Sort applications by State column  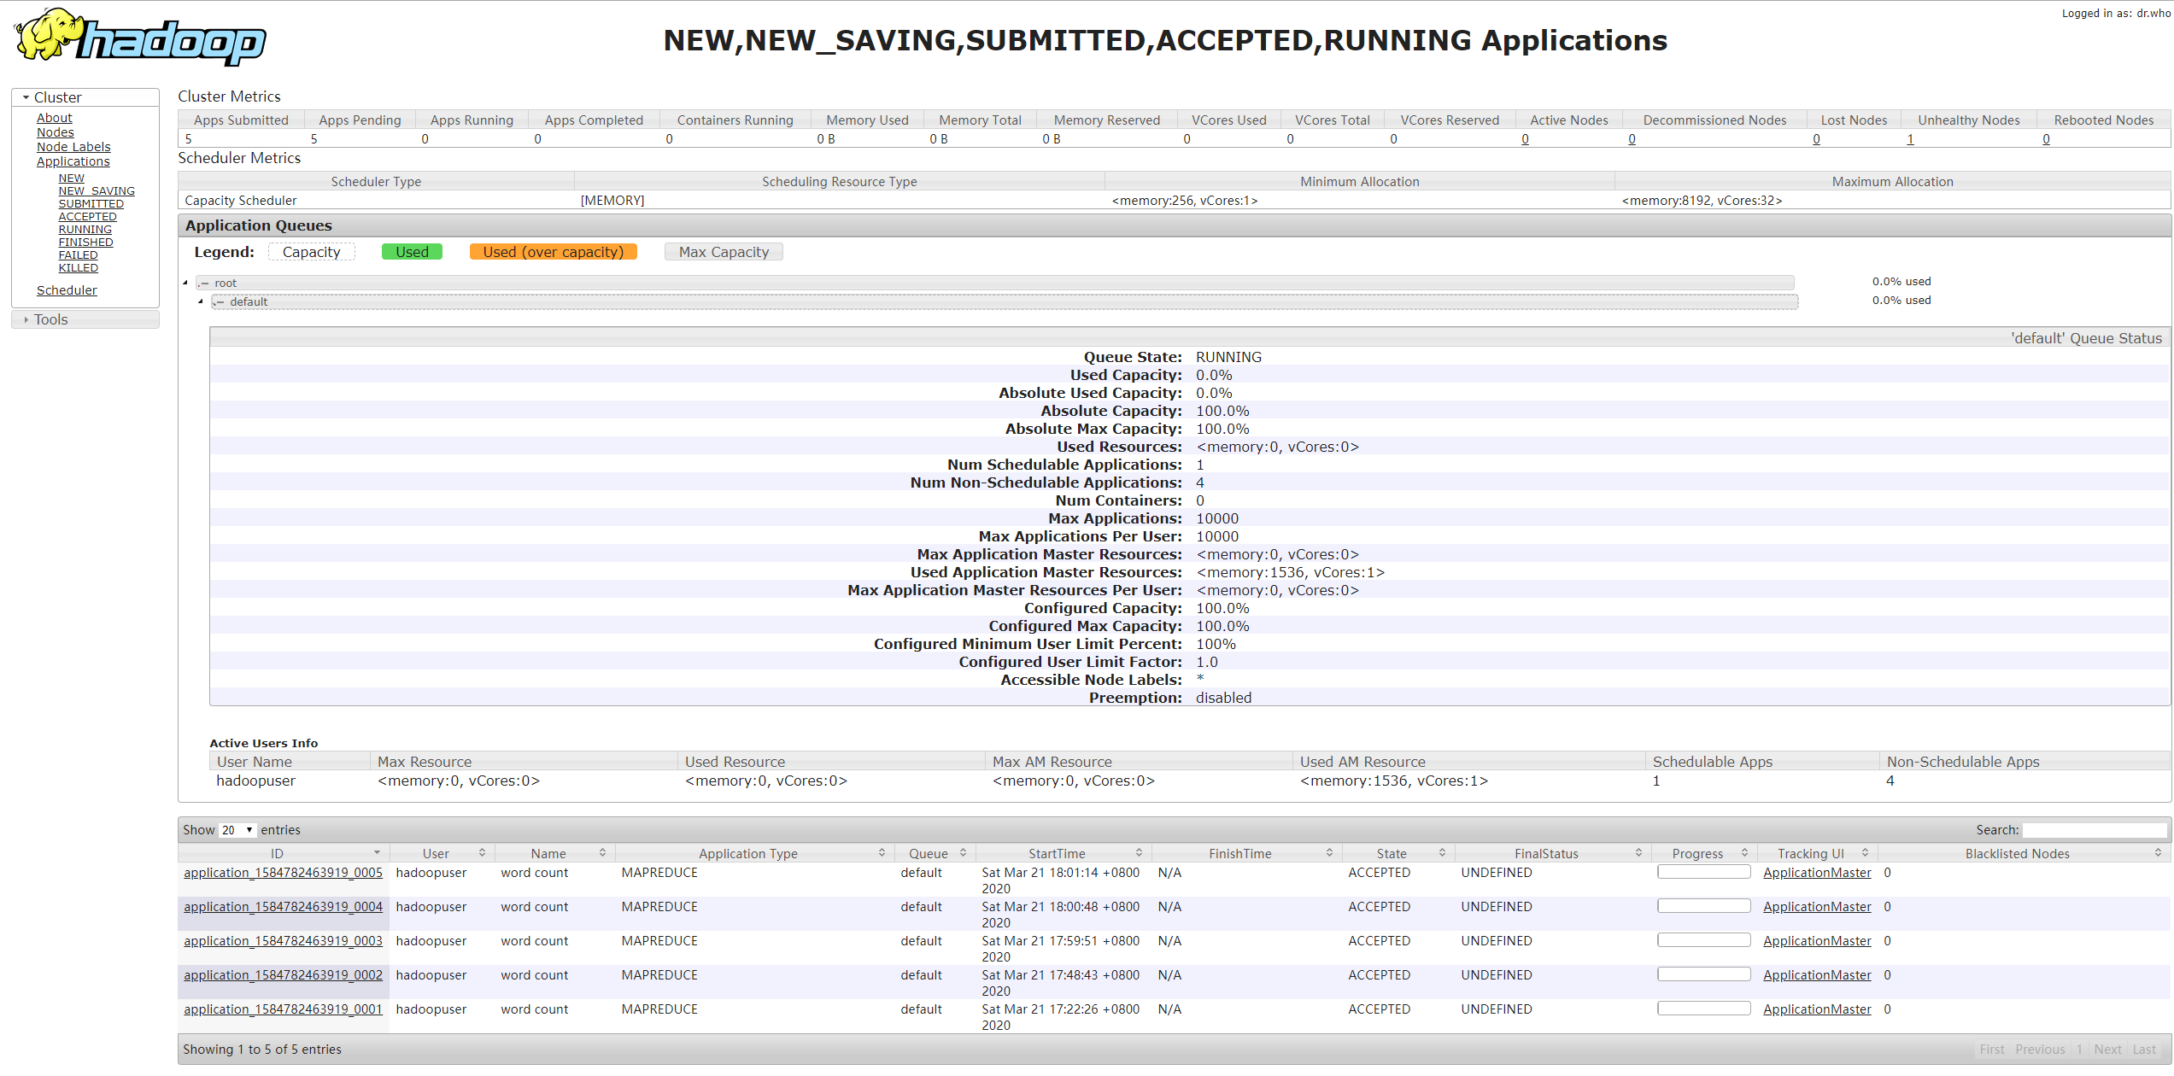(x=1398, y=853)
